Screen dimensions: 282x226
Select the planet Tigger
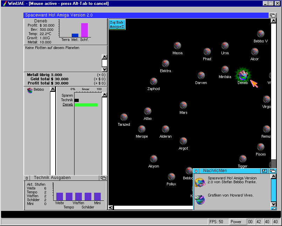(x=242, y=158)
